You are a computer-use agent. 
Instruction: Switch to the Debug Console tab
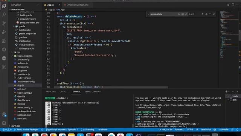[93, 91]
